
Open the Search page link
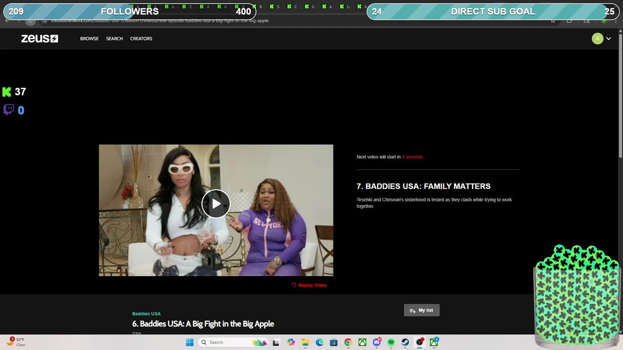point(114,38)
